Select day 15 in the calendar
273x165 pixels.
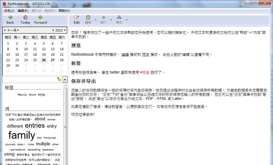[x=8, y=55]
